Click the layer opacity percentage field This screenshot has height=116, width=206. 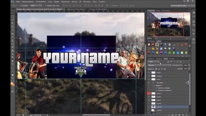[x=186, y=65]
